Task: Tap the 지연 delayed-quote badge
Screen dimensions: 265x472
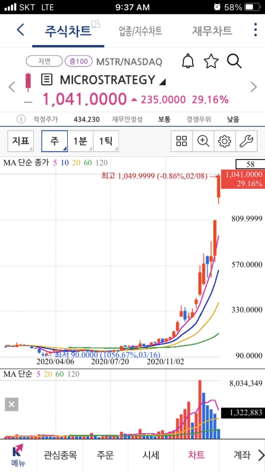Action: 44,61
